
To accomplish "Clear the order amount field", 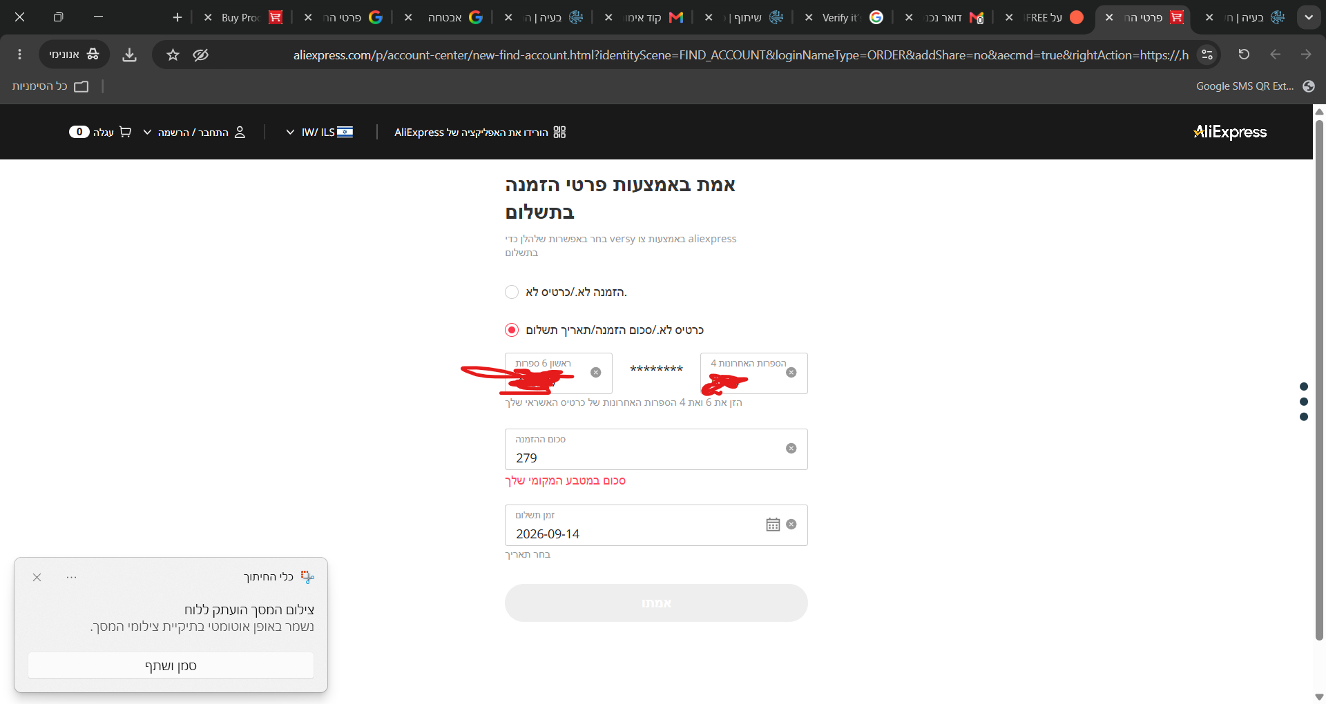I will tap(791, 449).
